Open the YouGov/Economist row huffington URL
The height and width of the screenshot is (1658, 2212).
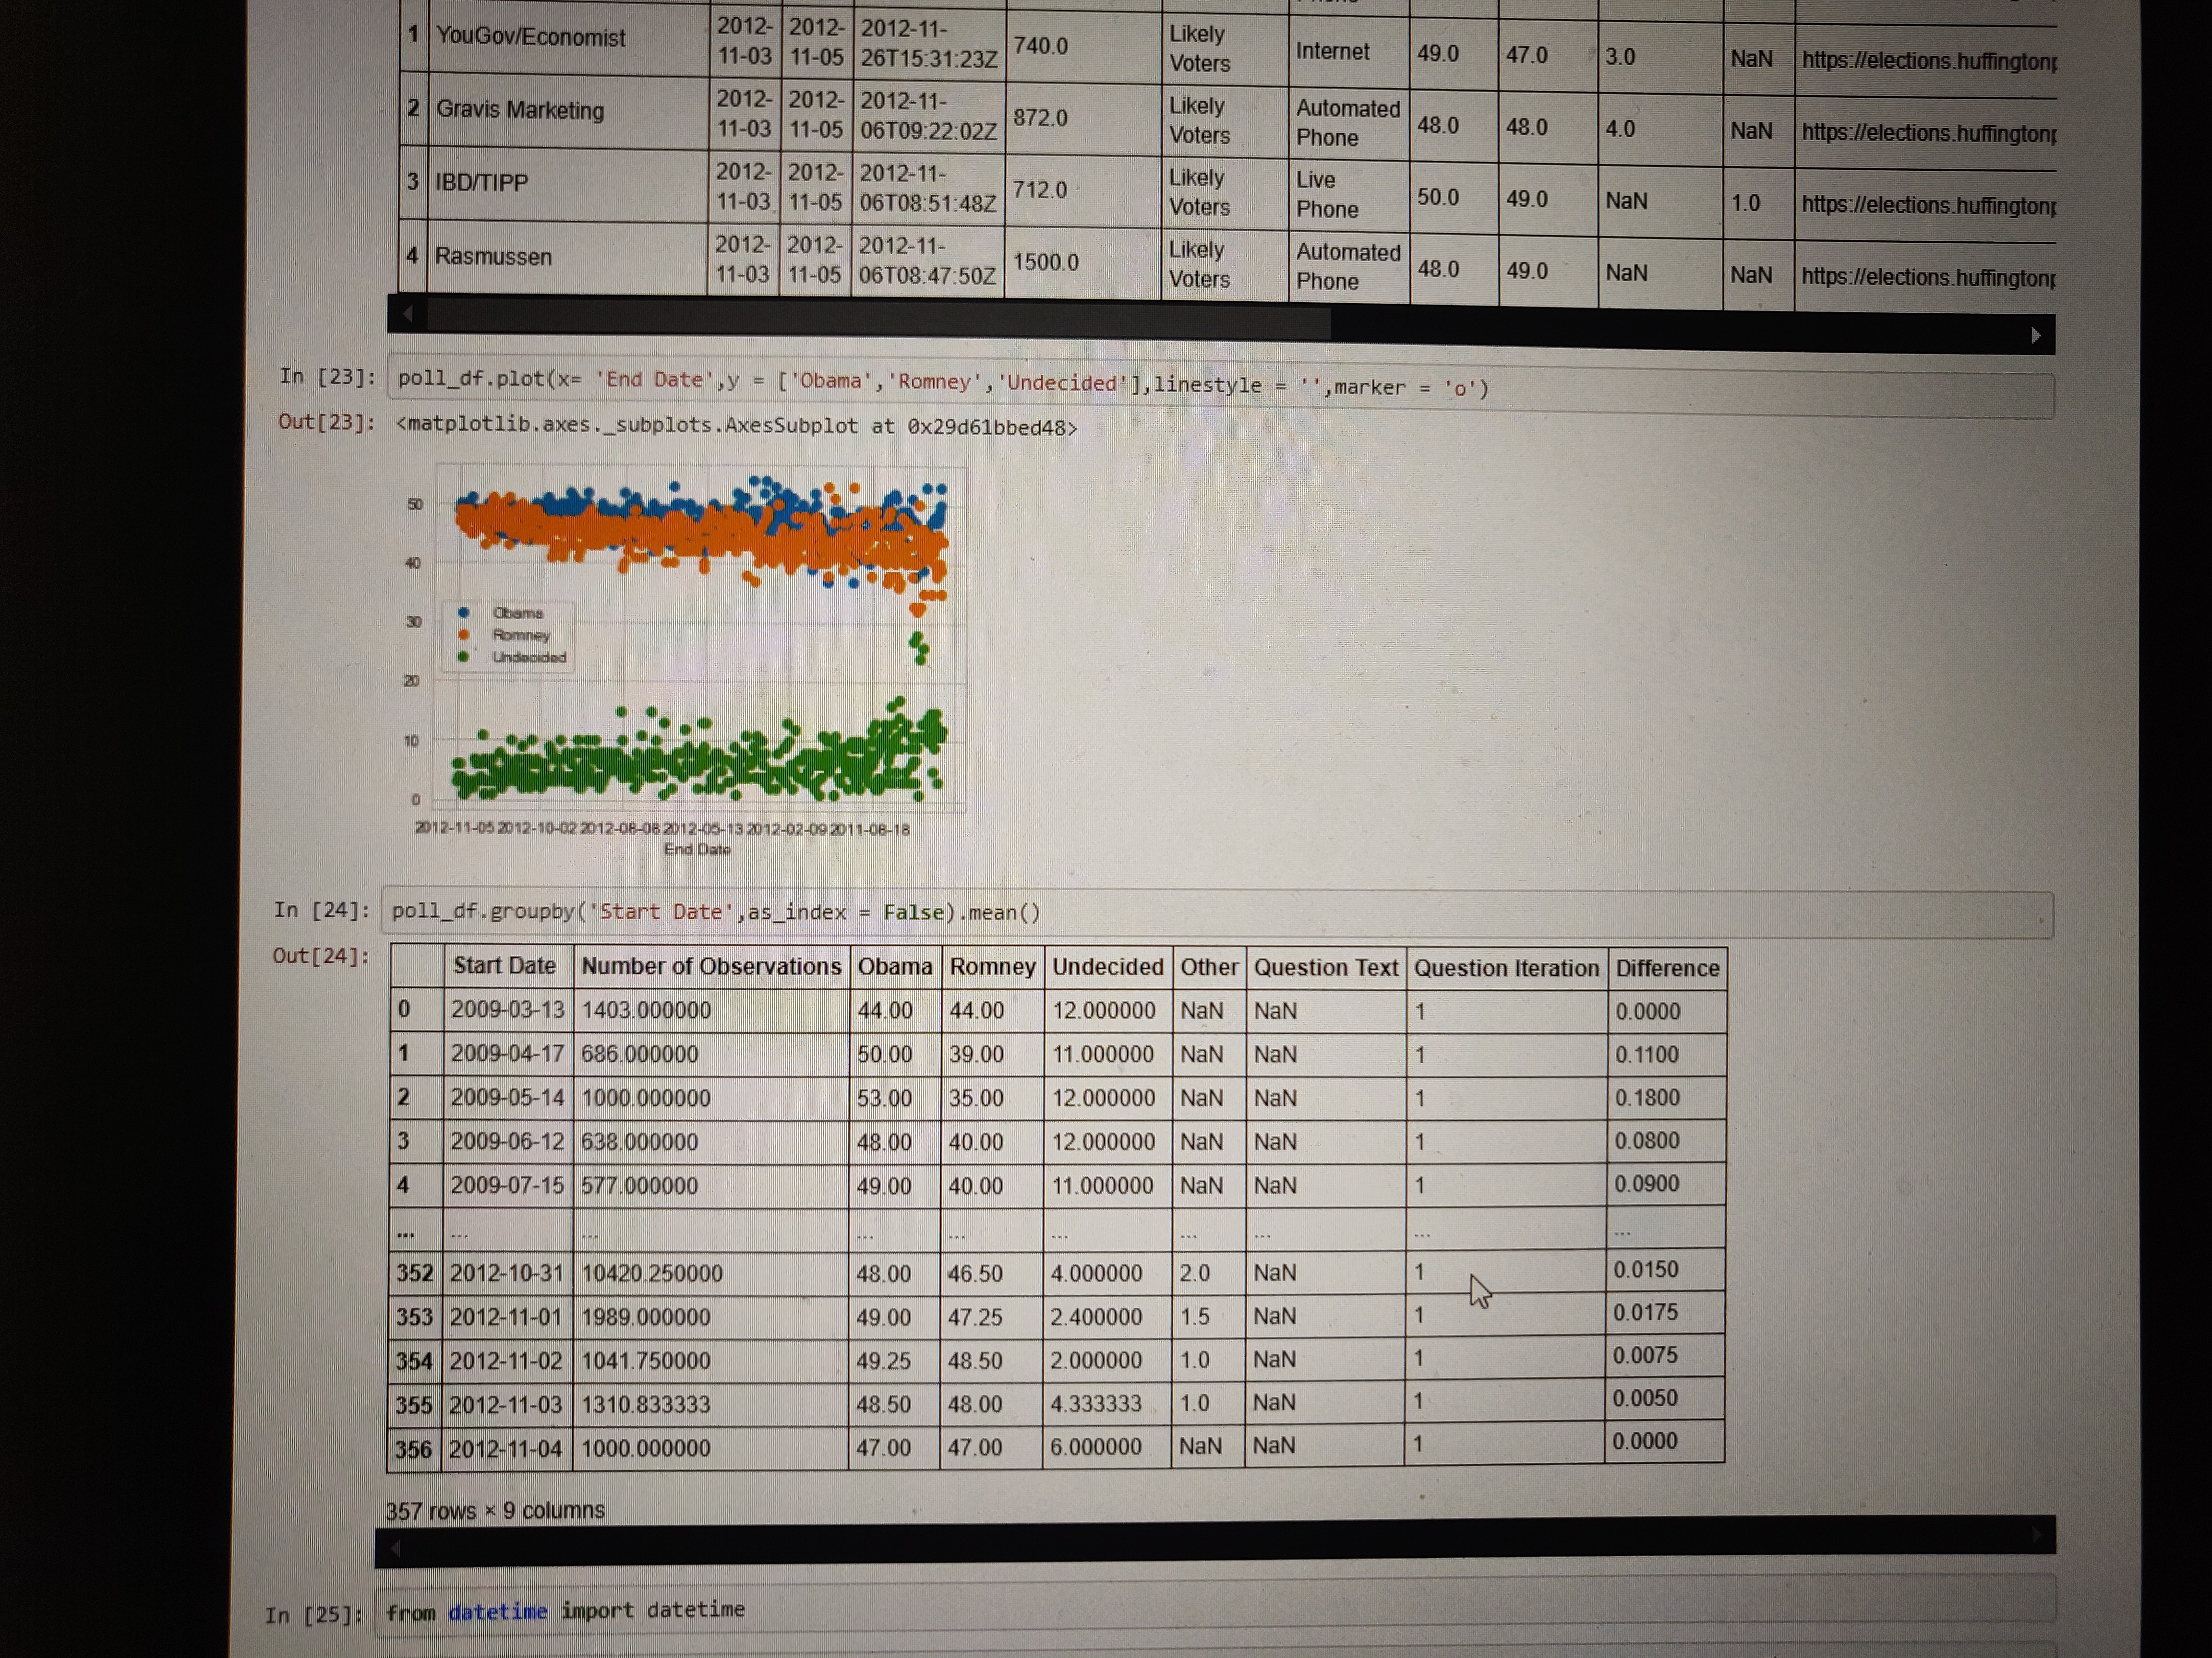[1928, 60]
